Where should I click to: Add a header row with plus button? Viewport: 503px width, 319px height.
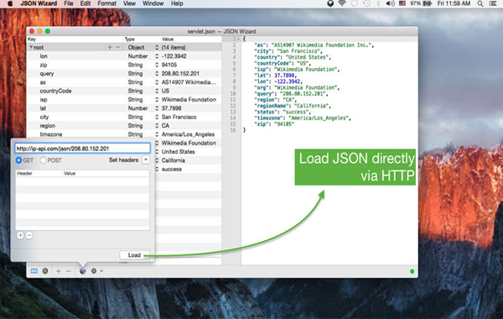(x=20, y=236)
